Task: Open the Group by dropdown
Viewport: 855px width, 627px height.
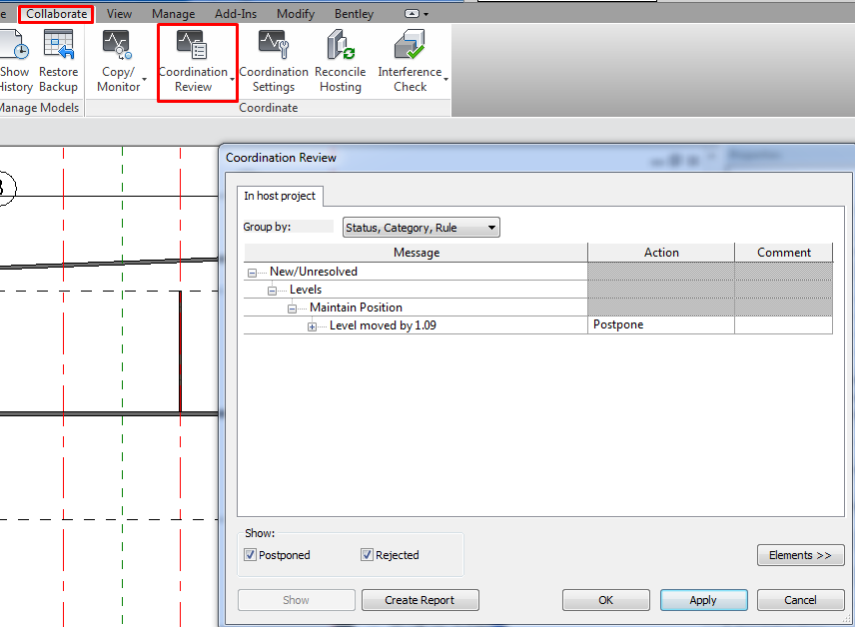Action: coord(421,228)
